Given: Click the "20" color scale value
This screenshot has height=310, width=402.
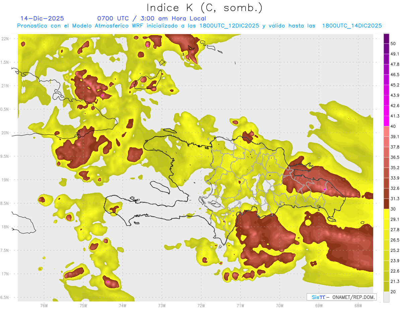Looking at the screenshot, I should 393,292.
